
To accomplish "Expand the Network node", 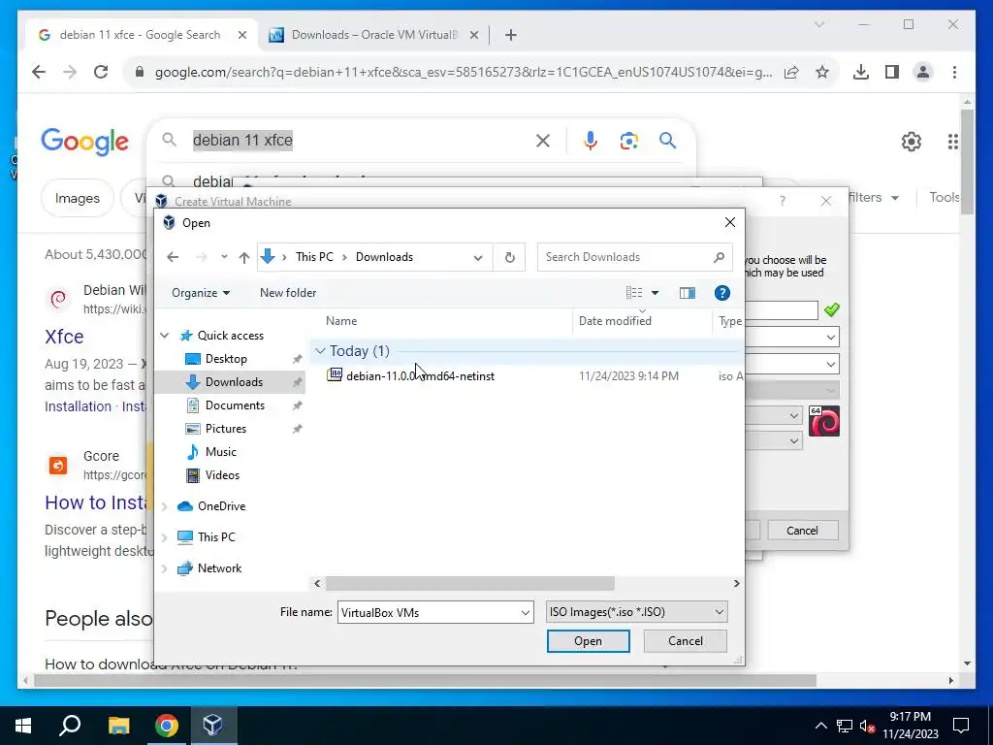I will [x=165, y=568].
